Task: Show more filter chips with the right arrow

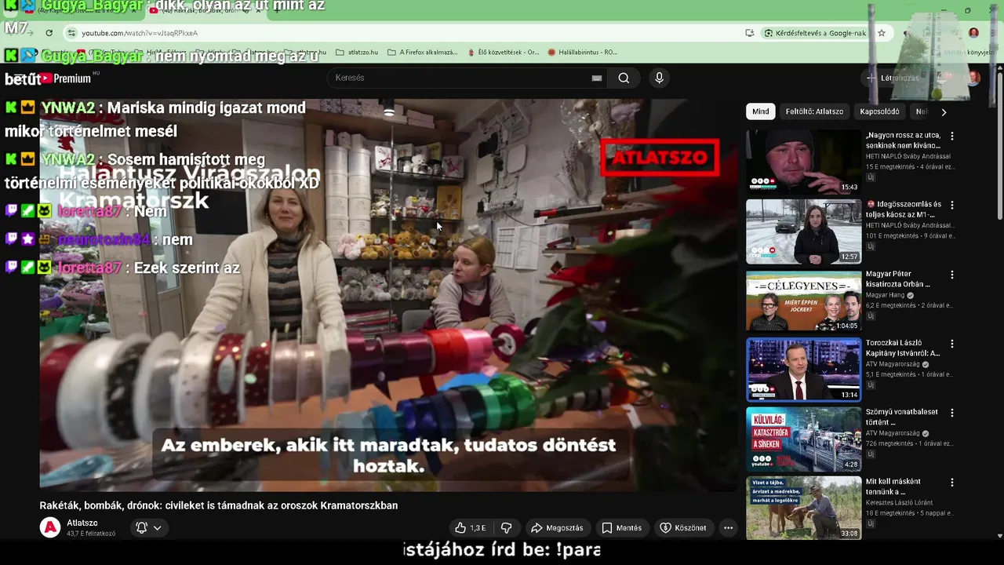Action: tap(944, 111)
